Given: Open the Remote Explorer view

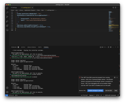Looking at the screenshot, I should click(7, 30).
